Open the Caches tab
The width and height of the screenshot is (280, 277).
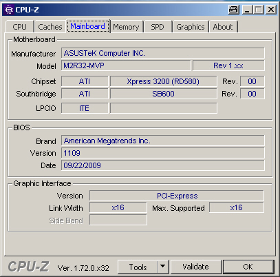50,27
